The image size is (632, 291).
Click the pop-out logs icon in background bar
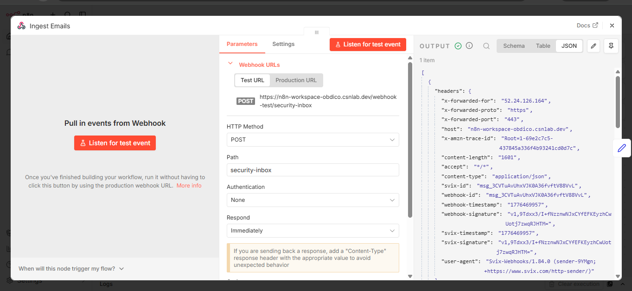click(610, 284)
